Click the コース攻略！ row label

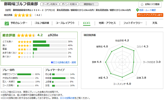8,86
